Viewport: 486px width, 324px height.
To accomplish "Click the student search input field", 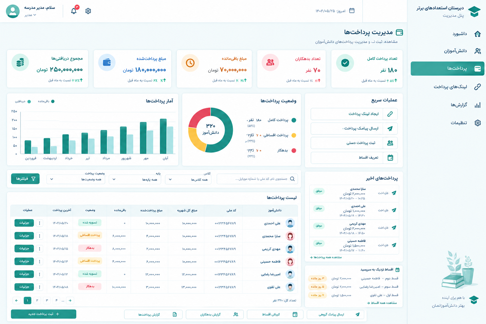I will pos(257,179).
